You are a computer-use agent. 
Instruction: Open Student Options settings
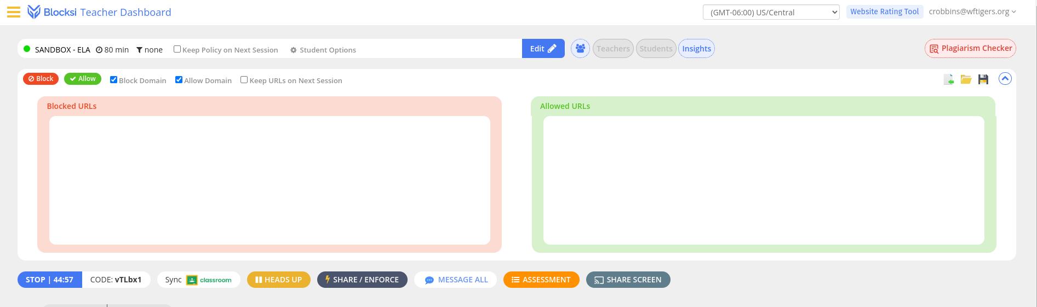[x=323, y=50]
